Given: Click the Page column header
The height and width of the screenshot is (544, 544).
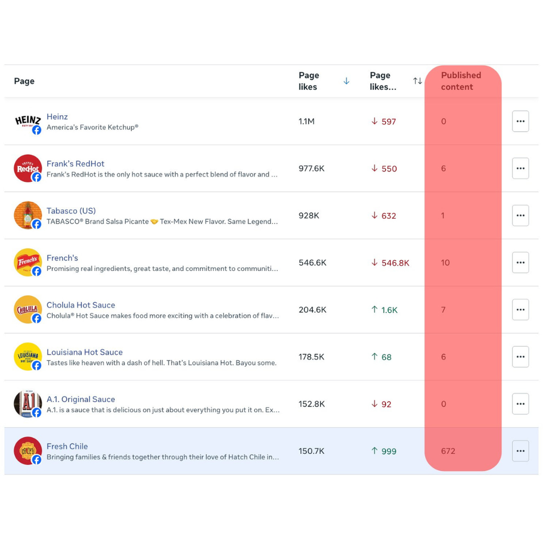Looking at the screenshot, I should click(x=24, y=81).
